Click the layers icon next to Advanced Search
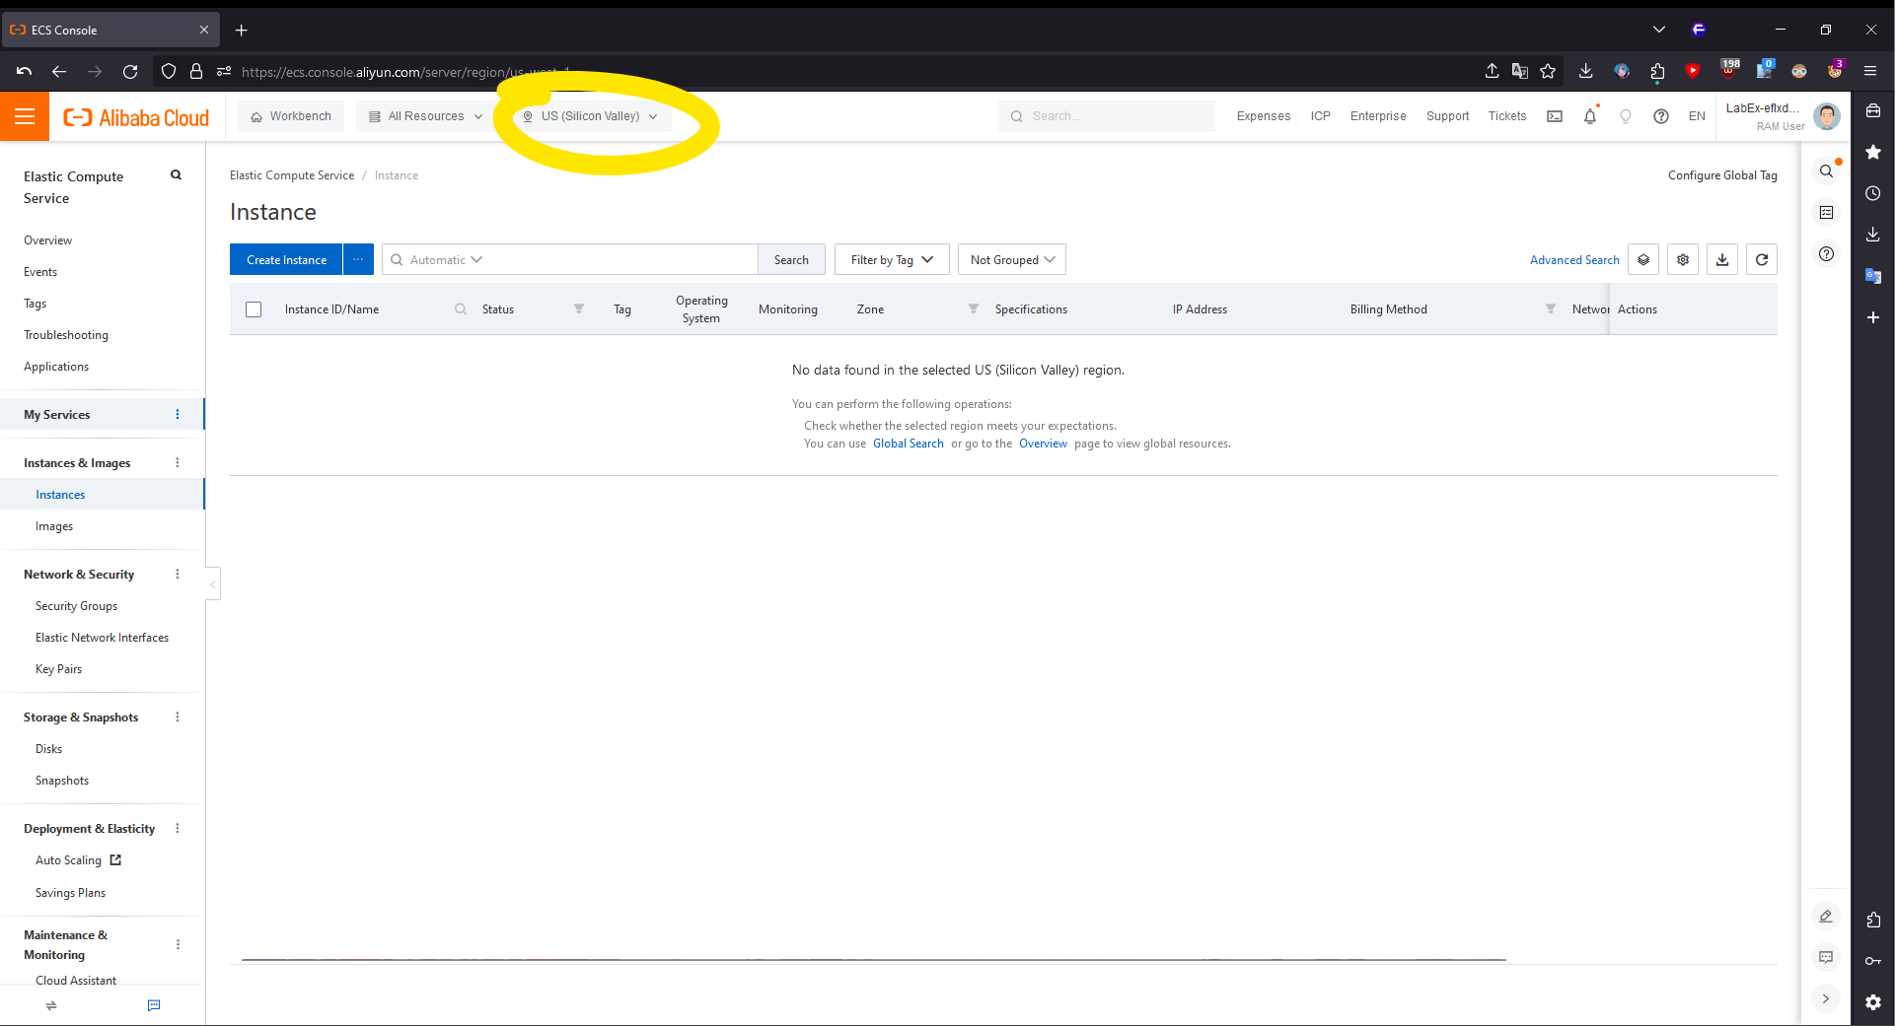 pos(1643,260)
